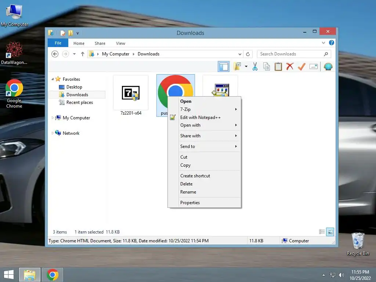Click the volume speaker tray icon

(x=341, y=275)
